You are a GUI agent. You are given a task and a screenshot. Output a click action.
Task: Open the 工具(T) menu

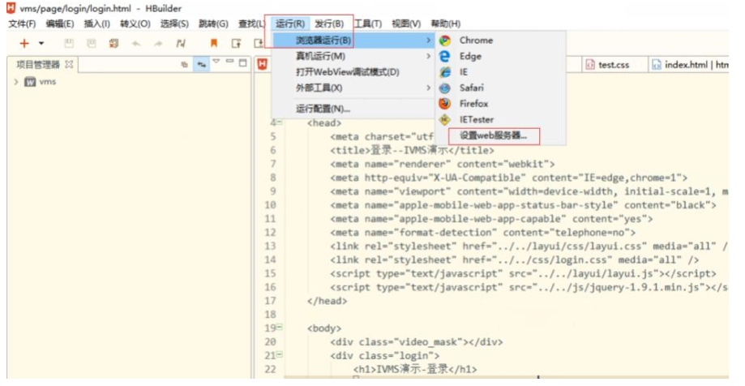pos(367,24)
